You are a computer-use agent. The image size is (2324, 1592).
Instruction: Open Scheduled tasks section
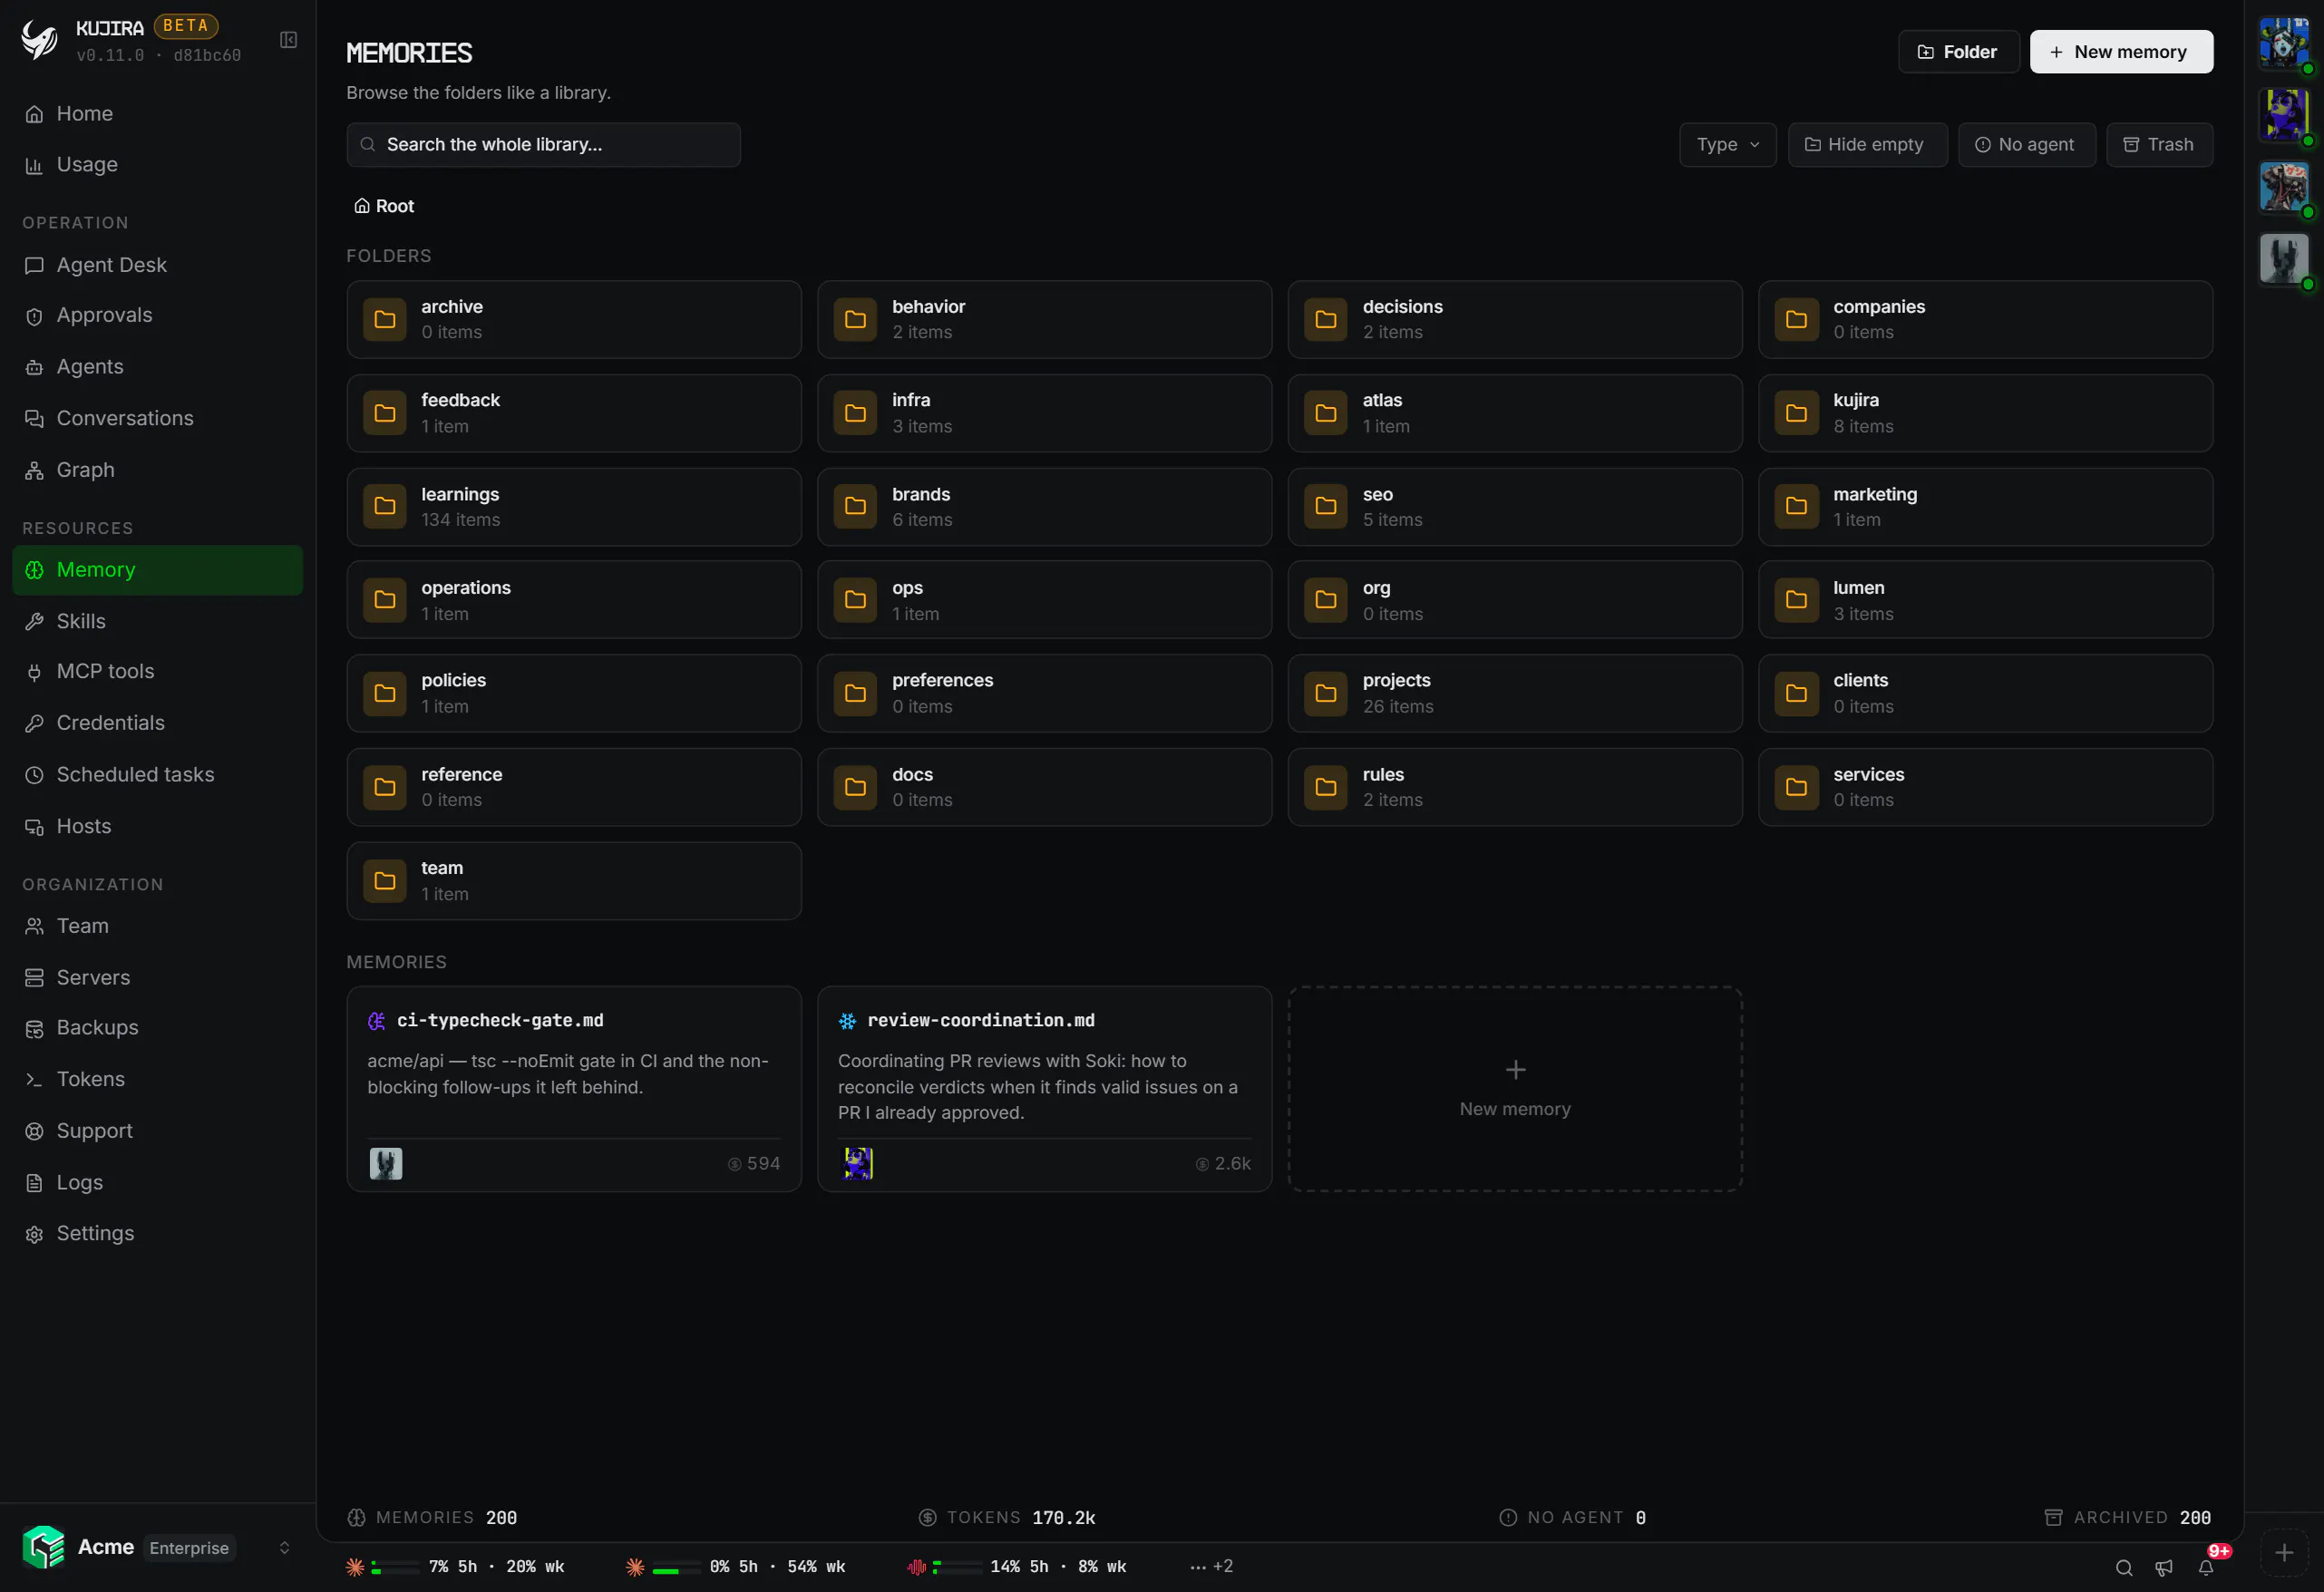[x=157, y=775]
